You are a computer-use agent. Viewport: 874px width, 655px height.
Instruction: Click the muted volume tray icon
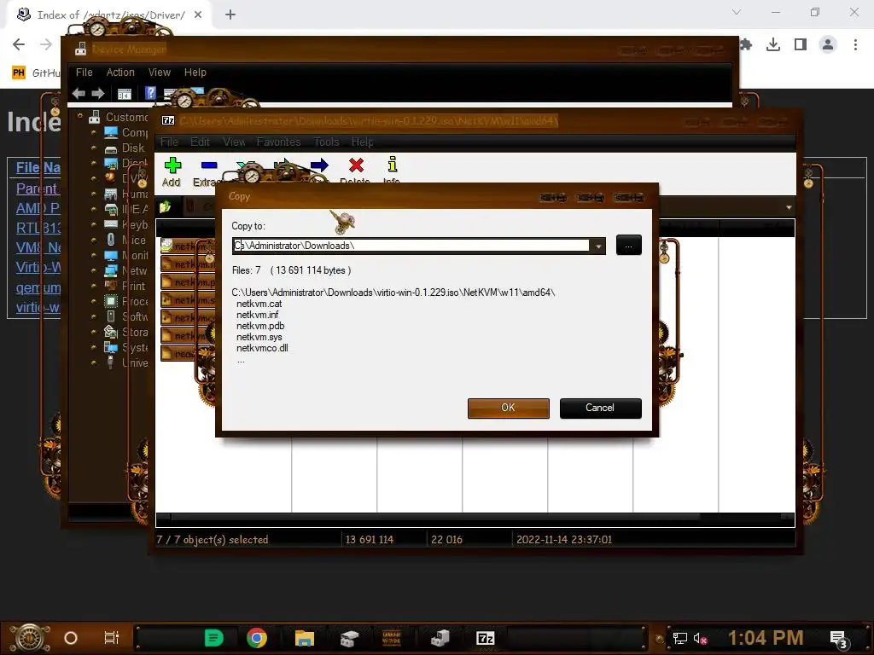tap(700, 638)
